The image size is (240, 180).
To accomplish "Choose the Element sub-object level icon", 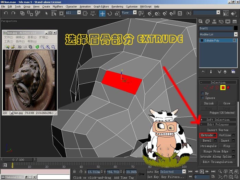I will [x=228, y=87].
